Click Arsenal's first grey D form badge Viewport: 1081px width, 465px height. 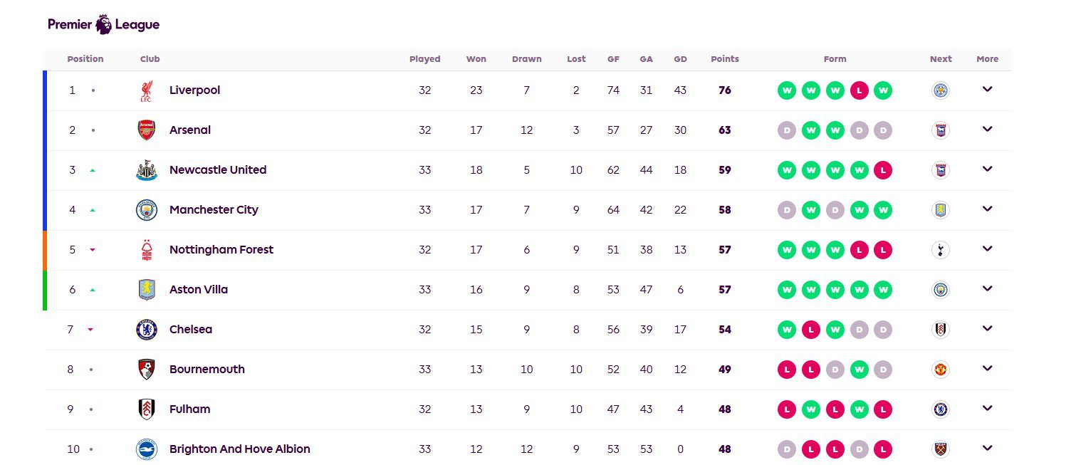[x=787, y=130]
